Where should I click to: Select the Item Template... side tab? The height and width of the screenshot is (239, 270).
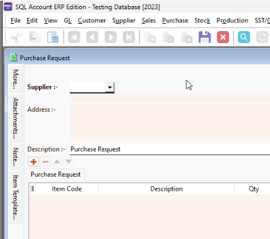(x=15, y=197)
